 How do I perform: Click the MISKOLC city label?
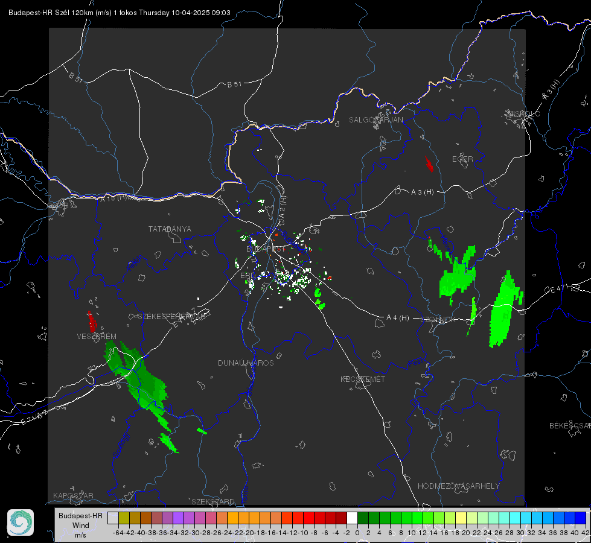[523, 113]
